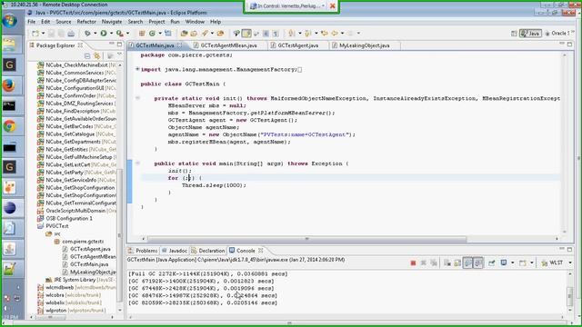
Task: Collapse all in Package Explorer
Action: [87, 55]
